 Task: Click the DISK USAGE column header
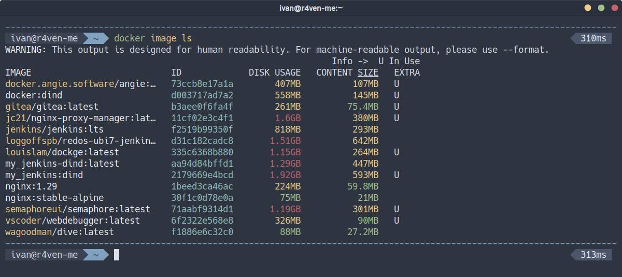[274, 72]
